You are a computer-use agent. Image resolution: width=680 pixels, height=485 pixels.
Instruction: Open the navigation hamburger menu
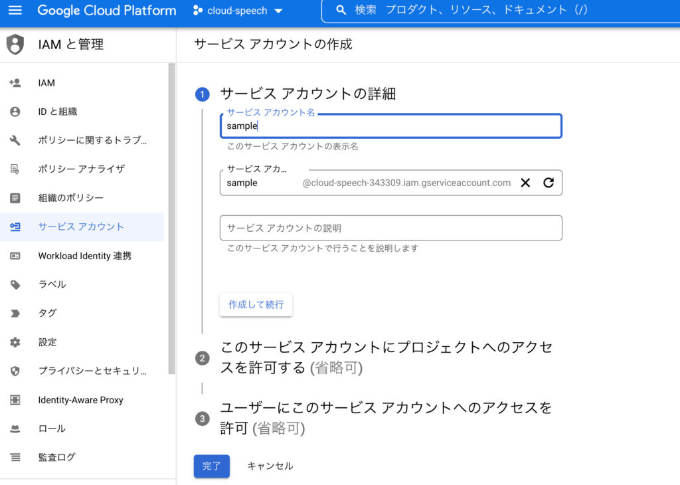17,11
